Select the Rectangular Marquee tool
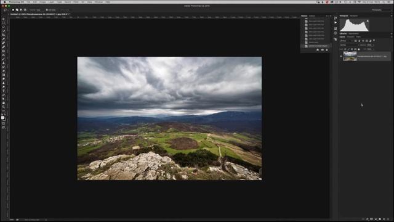394x222 pixels. (x=4, y=23)
